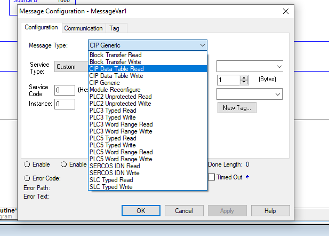Viewport: 329px width, 236px height.
Task: Pick SLC Typed Write
Action: pos(148,187)
